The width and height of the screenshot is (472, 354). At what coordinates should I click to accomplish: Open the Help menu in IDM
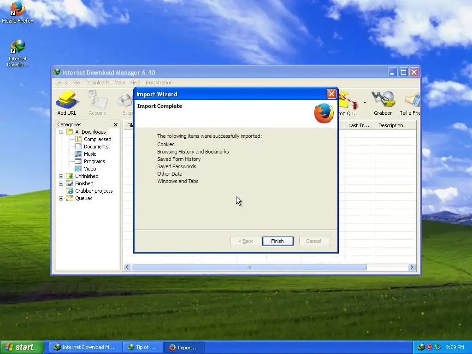135,83
